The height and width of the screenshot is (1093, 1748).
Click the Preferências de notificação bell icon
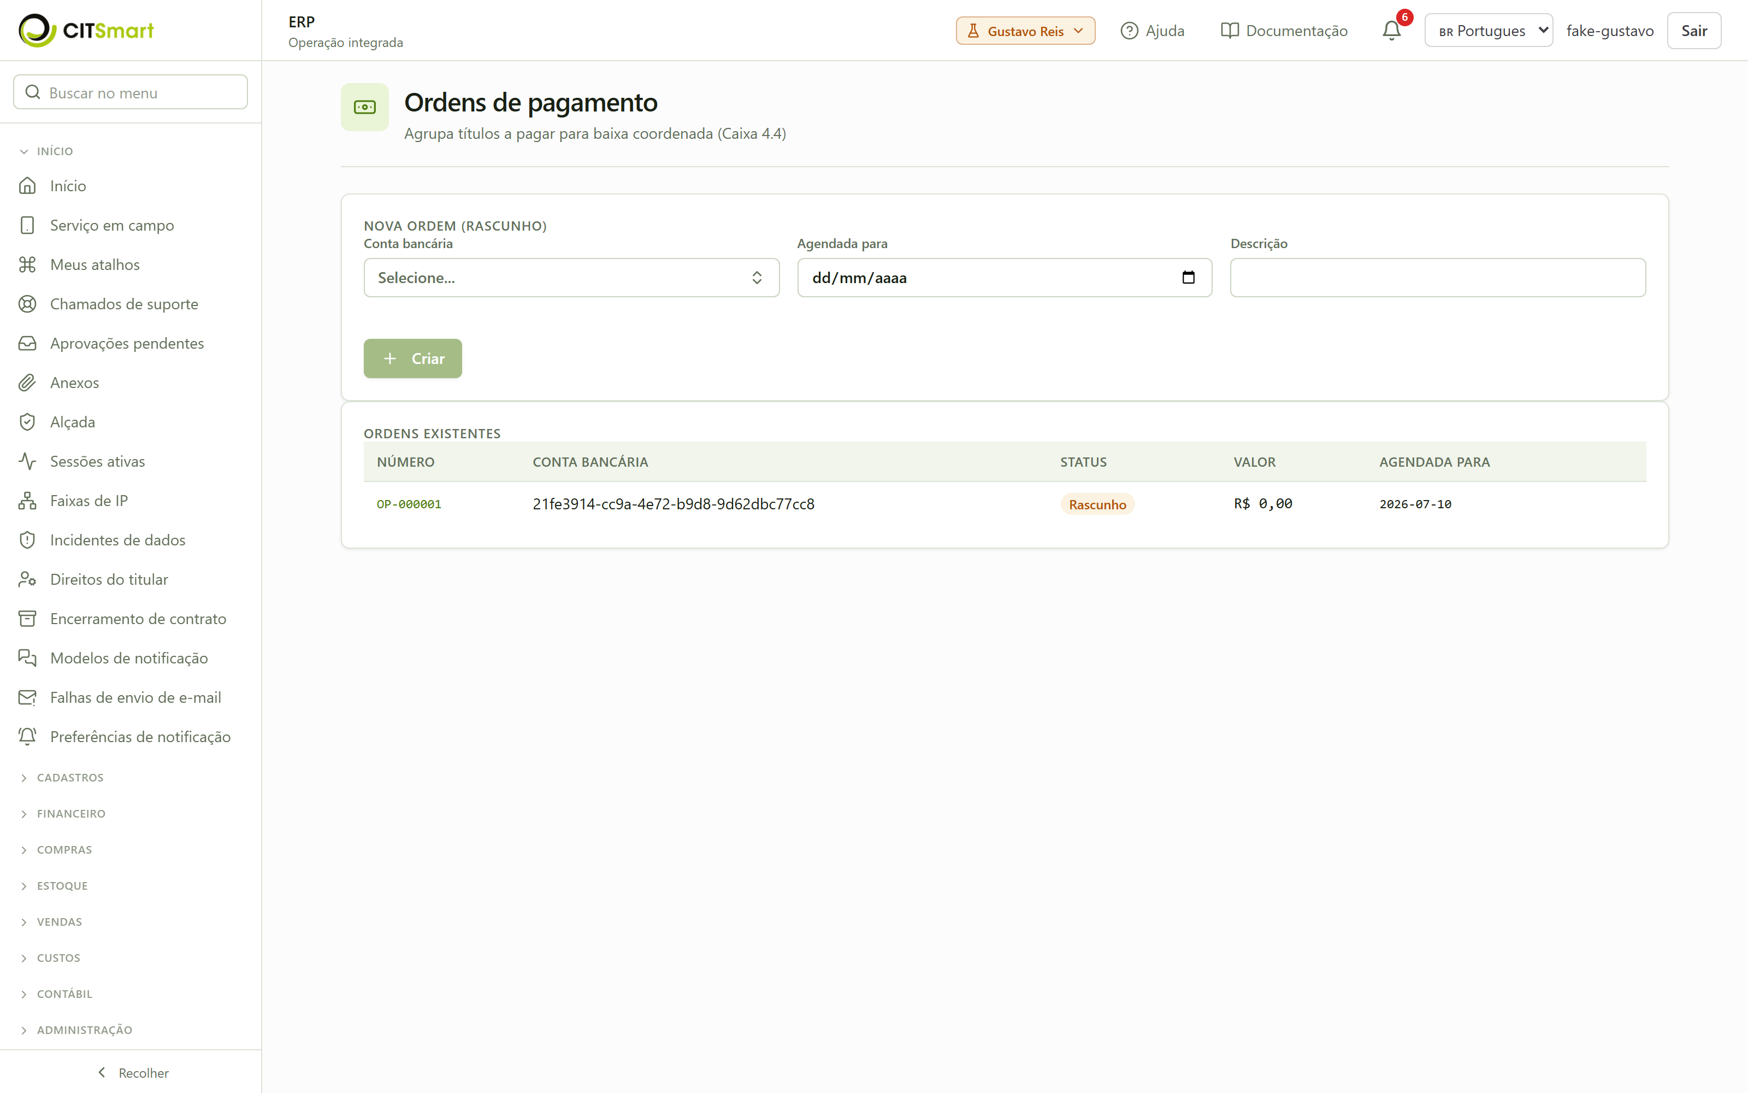pyautogui.click(x=27, y=737)
